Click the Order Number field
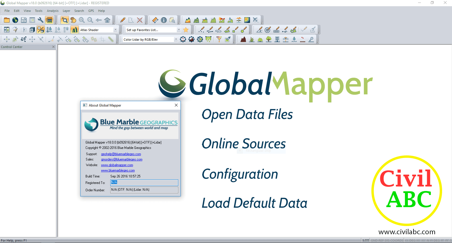The width and height of the screenshot is (452, 243). (x=144, y=190)
